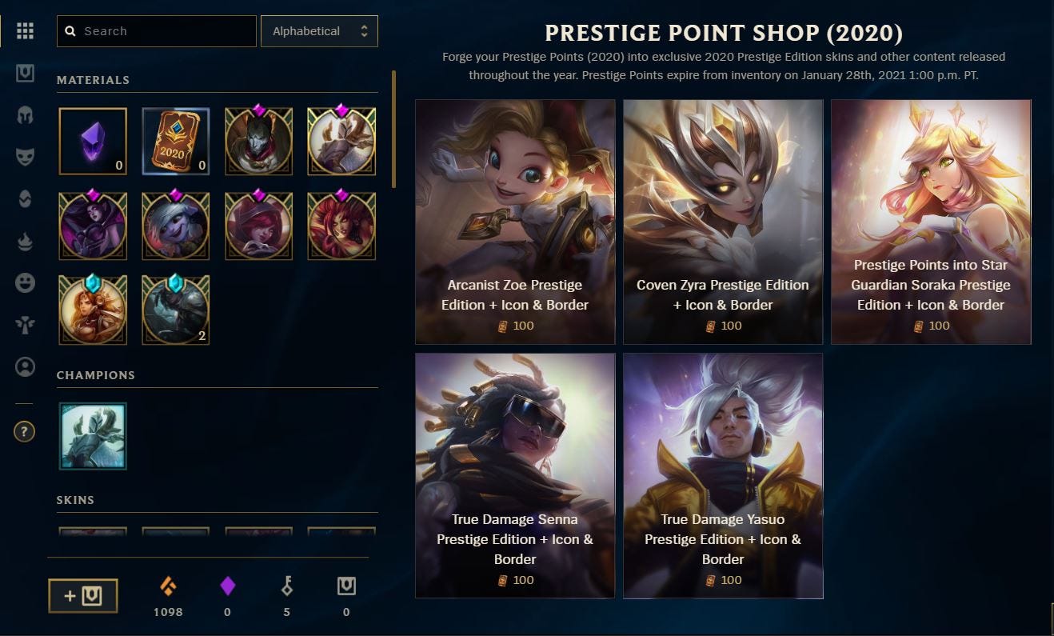
Task: Choose Coven Zyra Prestige Edition card
Action: [723, 222]
